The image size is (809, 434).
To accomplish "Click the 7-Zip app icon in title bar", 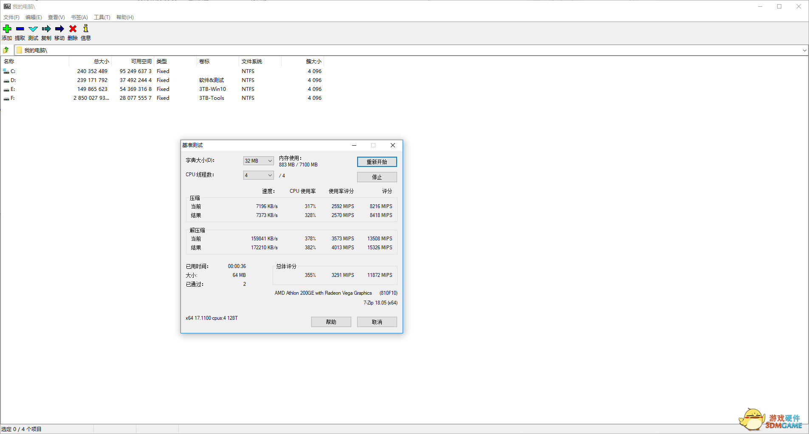I will tap(7, 6).
